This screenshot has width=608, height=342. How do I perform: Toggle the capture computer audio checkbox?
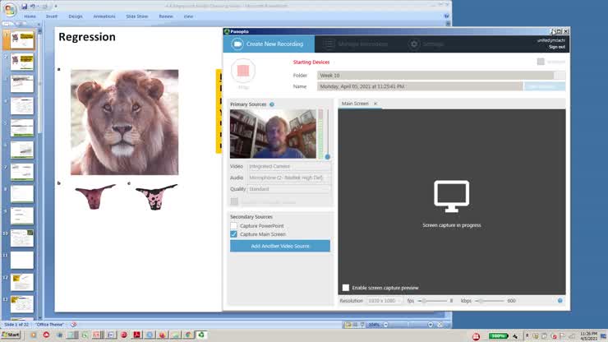click(234, 201)
